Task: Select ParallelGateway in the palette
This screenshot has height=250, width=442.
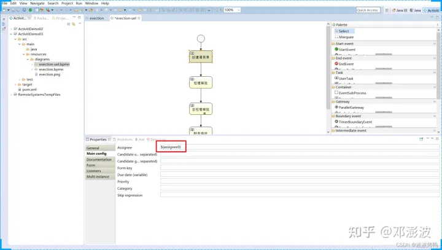Action: click(x=351, y=107)
